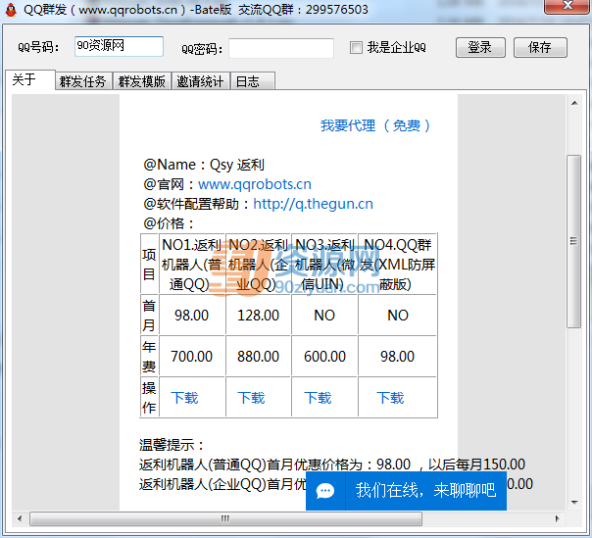Click the @Name：Qsy 返利 text

[204, 165]
